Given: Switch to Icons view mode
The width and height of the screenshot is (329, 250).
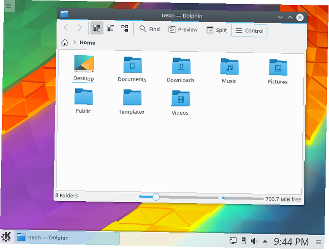Looking at the screenshot, I should (97, 28).
